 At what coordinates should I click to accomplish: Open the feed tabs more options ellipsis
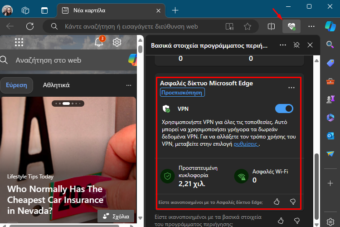(129, 85)
